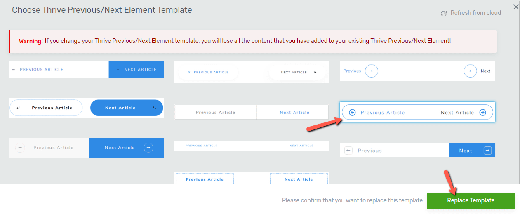Screen dimensions: 520x214
Task: Click the return arrow on white Previous Article pill
Action: pos(18,108)
